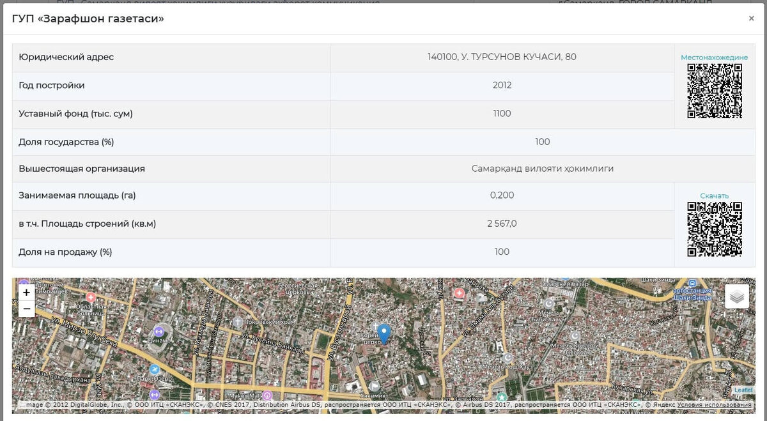
Task: Click the Динамо stadium icon on map
Action: (x=159, y=331)
